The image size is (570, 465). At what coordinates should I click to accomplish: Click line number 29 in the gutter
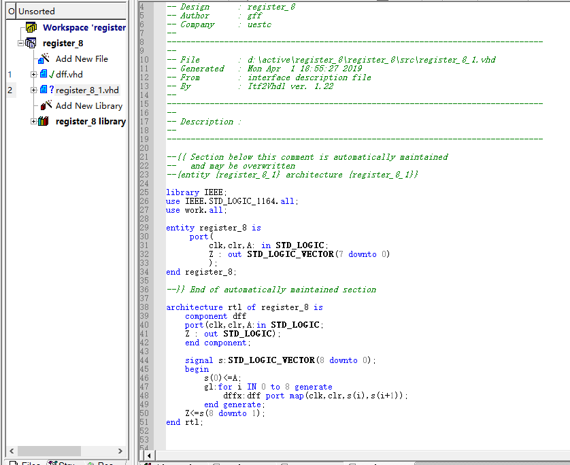[144, 228]
